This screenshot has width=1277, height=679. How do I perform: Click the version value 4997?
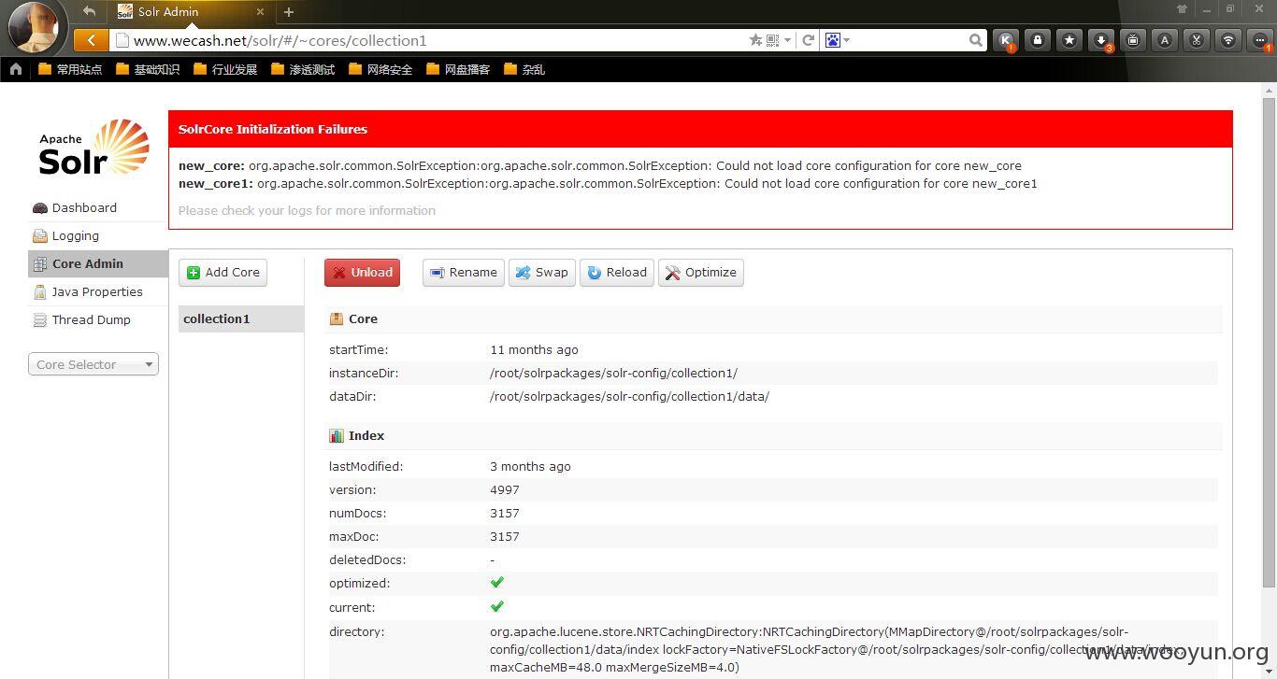coord(505,489)
